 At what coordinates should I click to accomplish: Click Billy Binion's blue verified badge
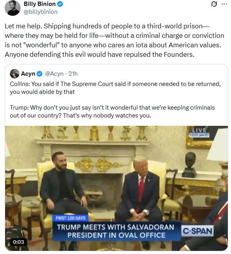click(x=60, y=4)
